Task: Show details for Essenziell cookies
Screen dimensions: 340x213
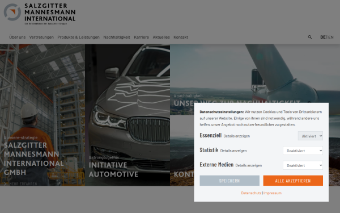Action: 236,136
